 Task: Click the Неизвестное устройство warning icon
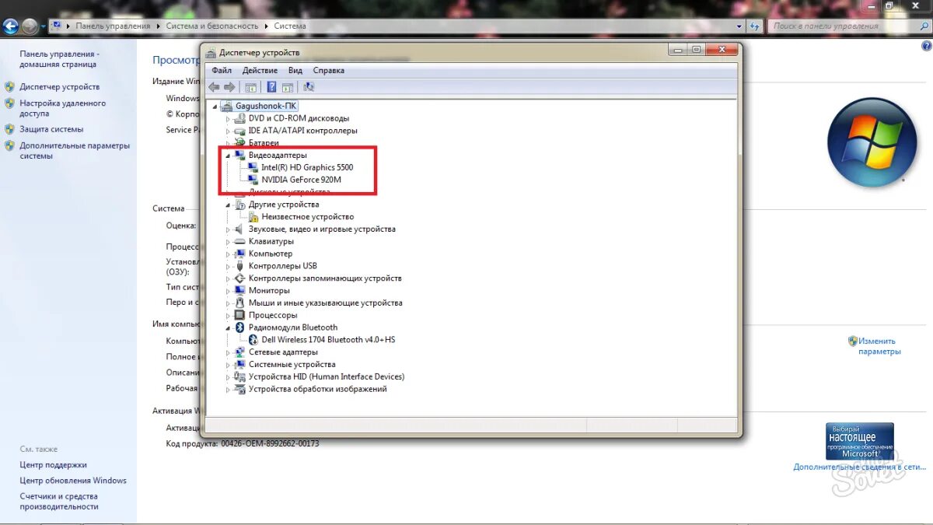253,217
